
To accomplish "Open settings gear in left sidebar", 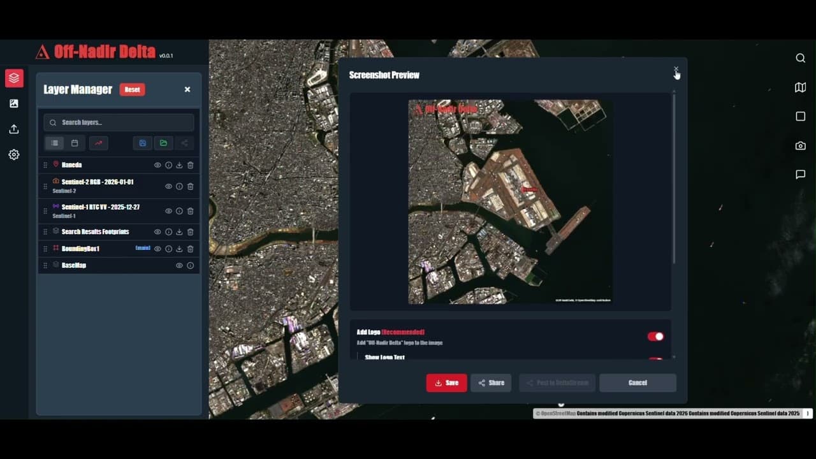I will pos(14,154).
